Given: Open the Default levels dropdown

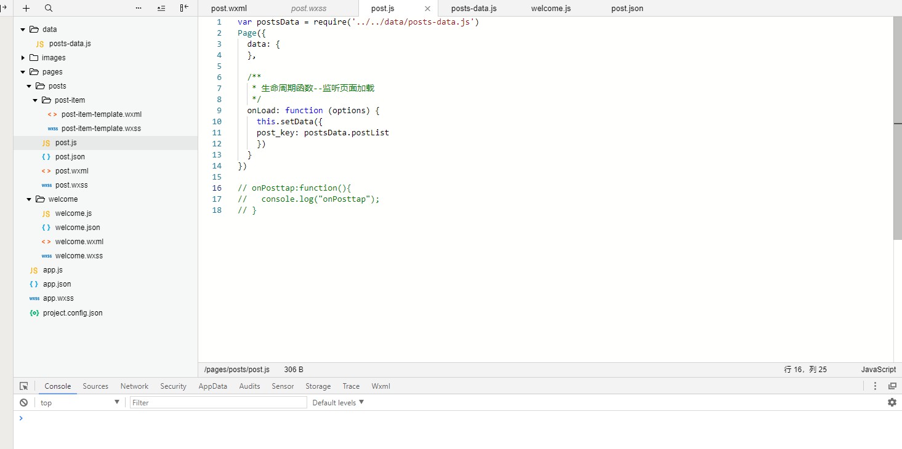Looking at the screenshot, I should pyautogui.click(x=338, y=402).
